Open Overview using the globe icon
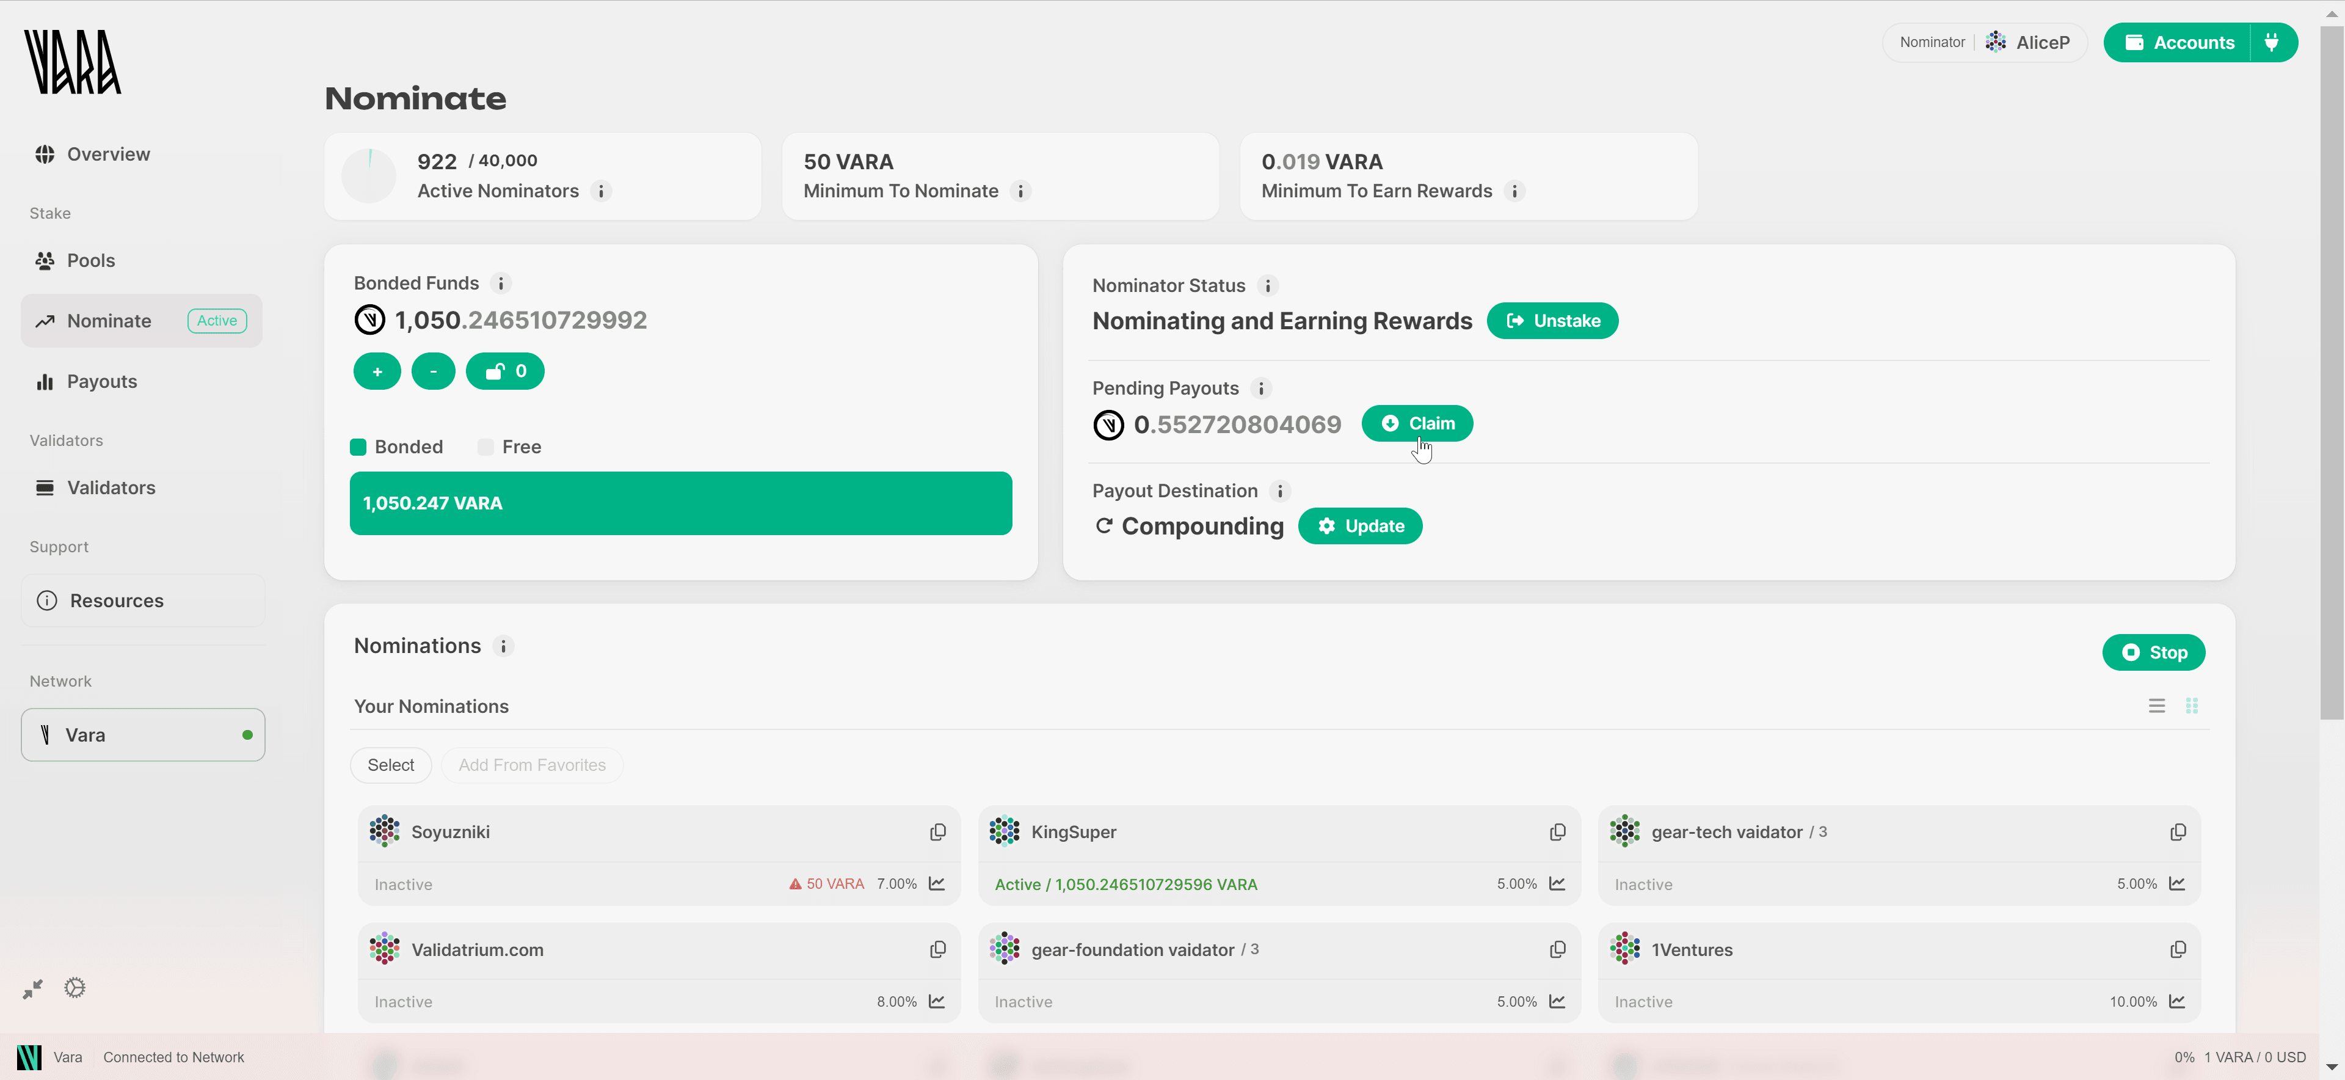2345x1080 pixels. pyautogui.click(x=46, y=154)
